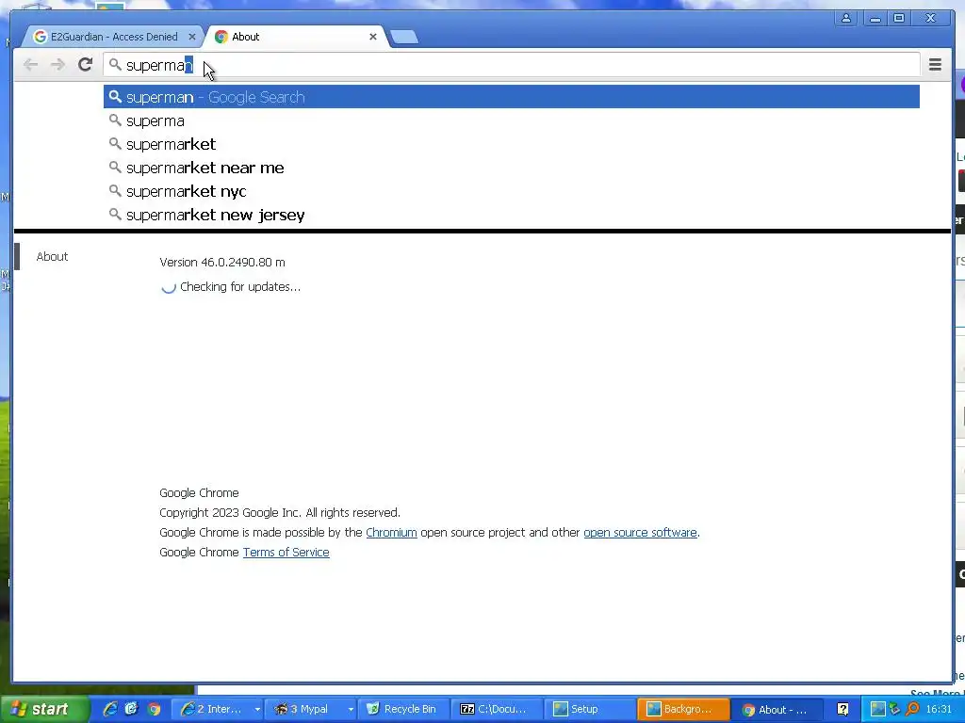Open the Chrome hamburger menu
Screen dimensions: 965x723
pyautogui.click(x=935, y=65)
